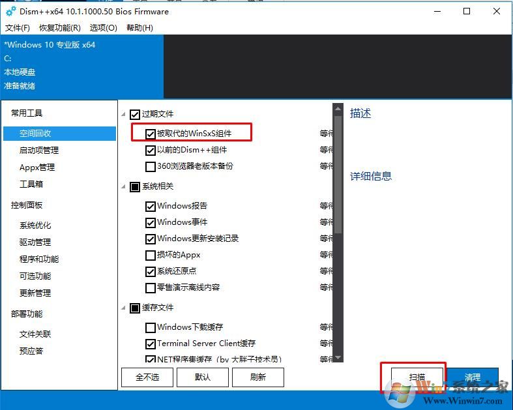The image size is (513, 410).
Task: Go to 驱动管理 in the sidebar
Action: coord(35,242)
